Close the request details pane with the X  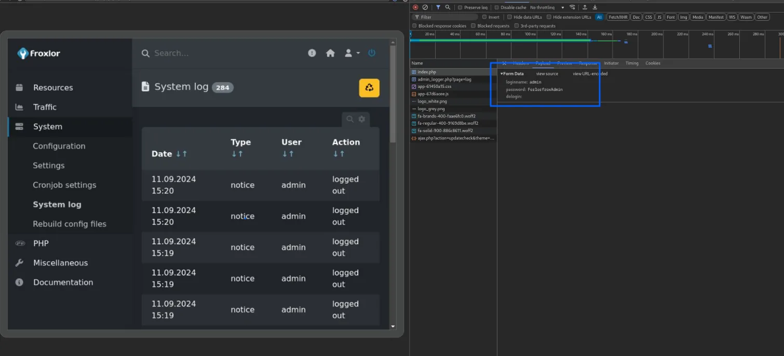point(504,63)
